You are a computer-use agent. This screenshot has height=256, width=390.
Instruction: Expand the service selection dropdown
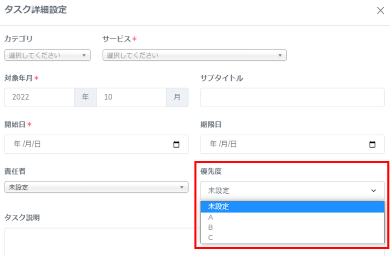pos(195,55)
